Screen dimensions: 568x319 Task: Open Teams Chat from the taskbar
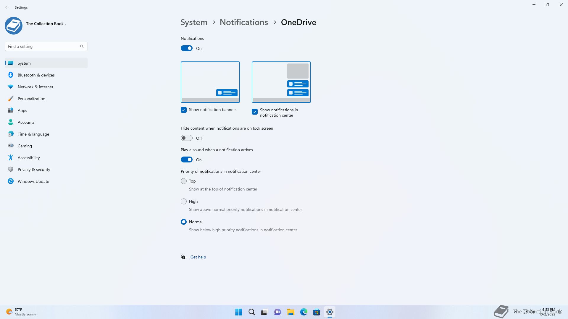(x=277, y=312)
